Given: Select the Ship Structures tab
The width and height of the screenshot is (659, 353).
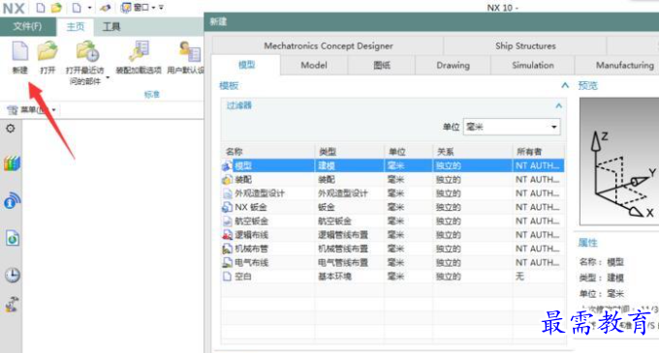Looking at the screenshot, I should 525,45.
